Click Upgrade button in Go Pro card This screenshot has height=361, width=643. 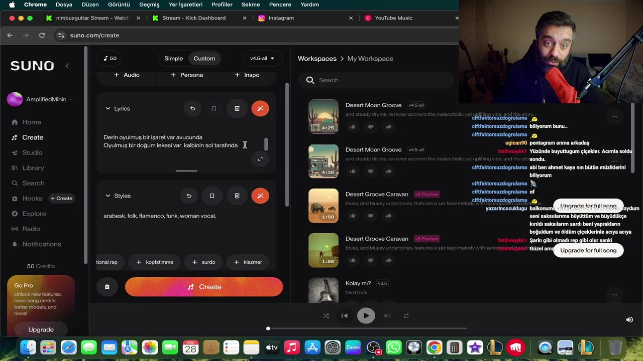point(41,329)
